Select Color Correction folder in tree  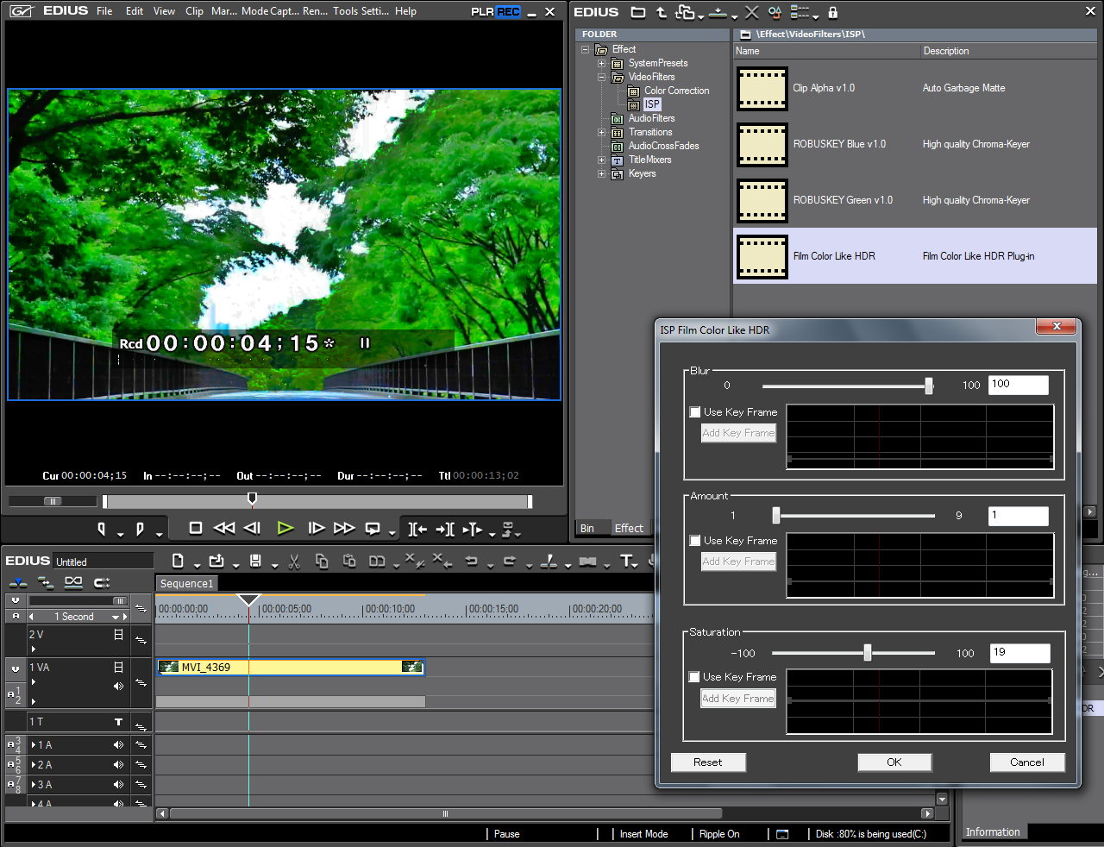(677, 91)
